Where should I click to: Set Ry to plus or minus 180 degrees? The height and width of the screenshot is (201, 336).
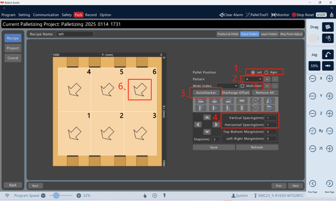point(329,131)
